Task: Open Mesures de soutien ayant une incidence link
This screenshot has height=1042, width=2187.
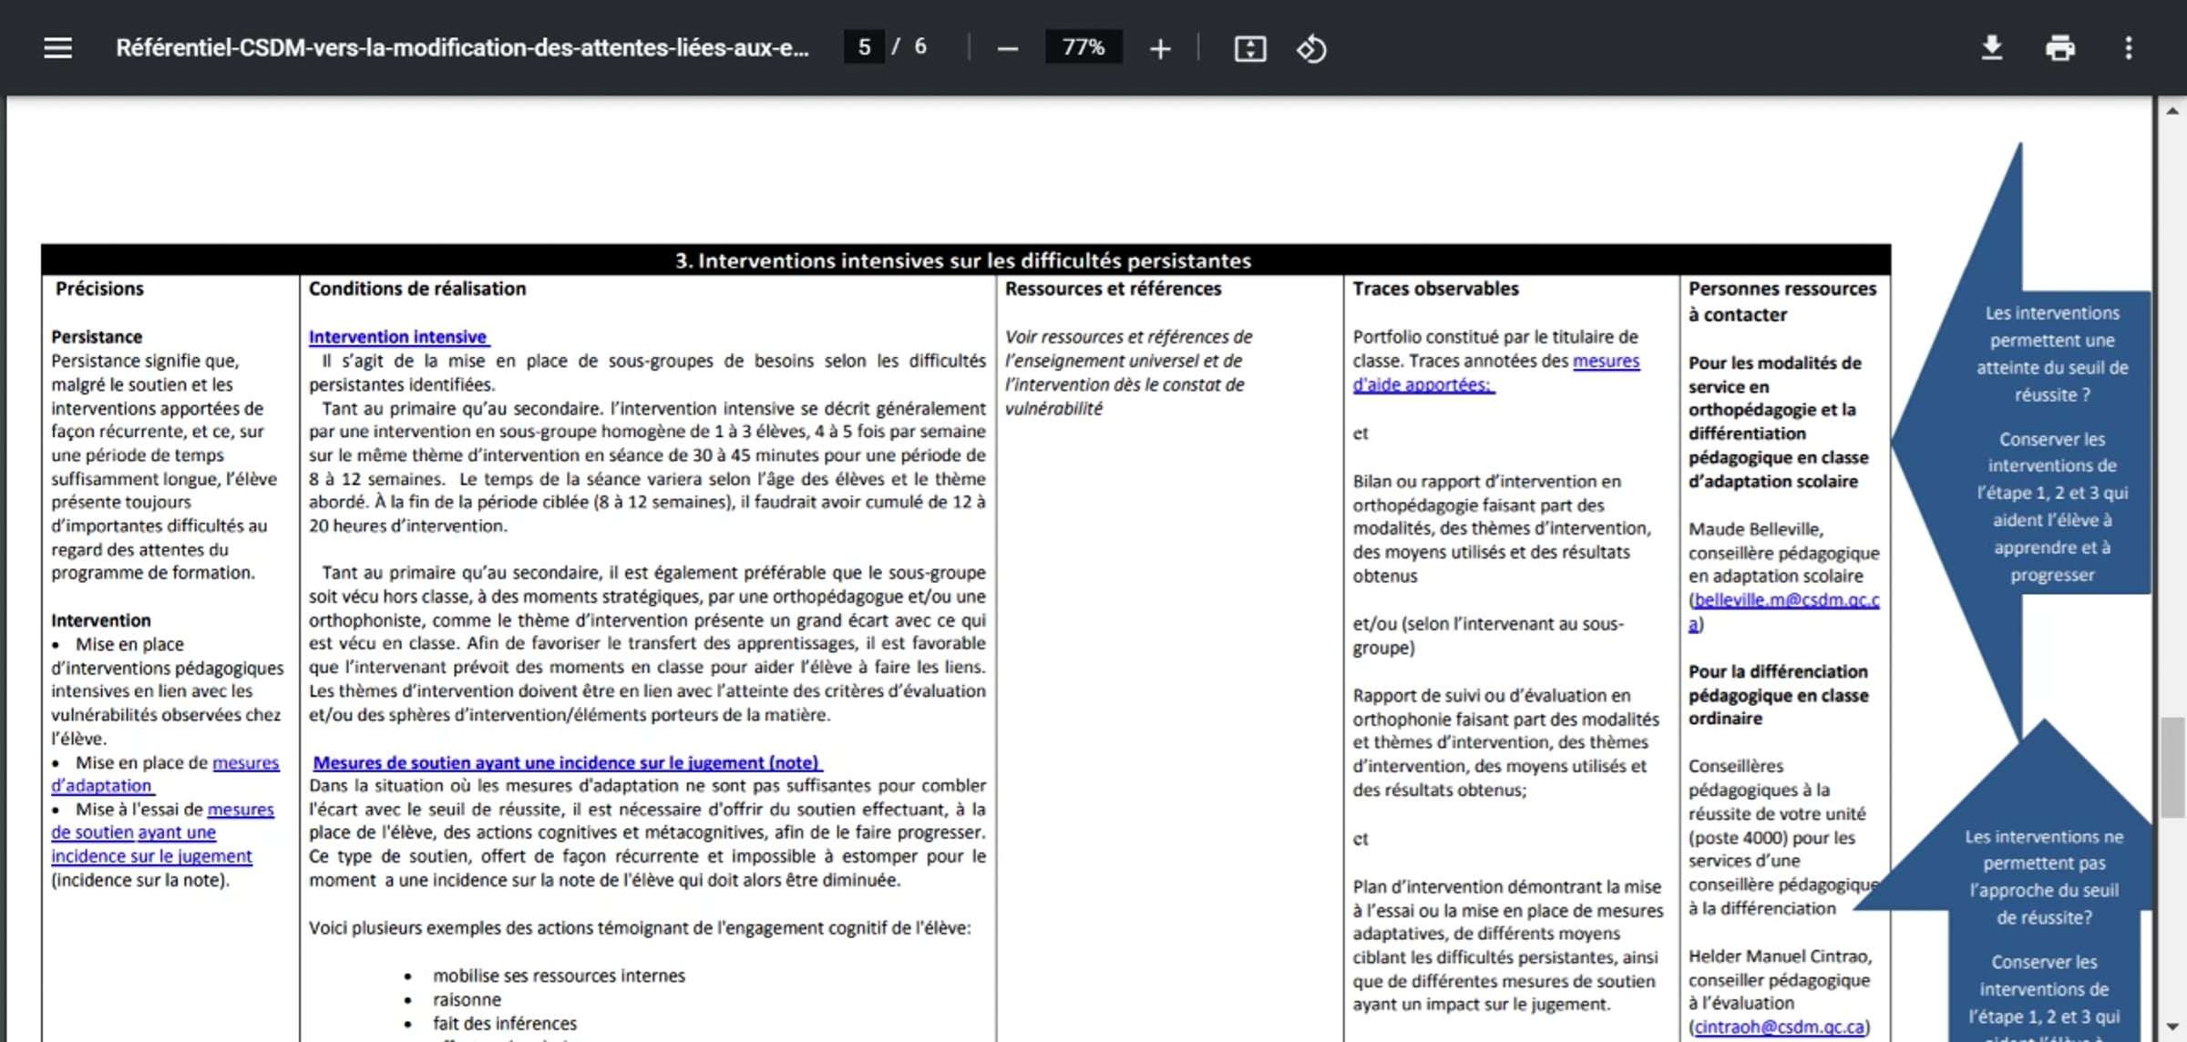Action: pos(567,763)
